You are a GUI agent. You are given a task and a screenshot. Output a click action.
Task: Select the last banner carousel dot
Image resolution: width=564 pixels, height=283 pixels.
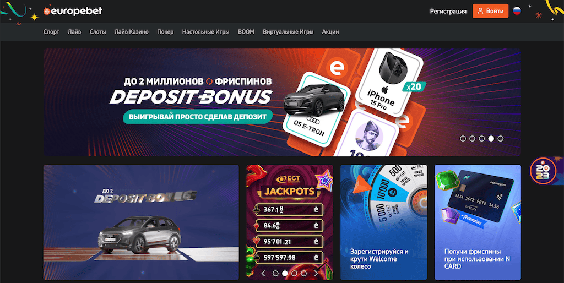(500, 138)
